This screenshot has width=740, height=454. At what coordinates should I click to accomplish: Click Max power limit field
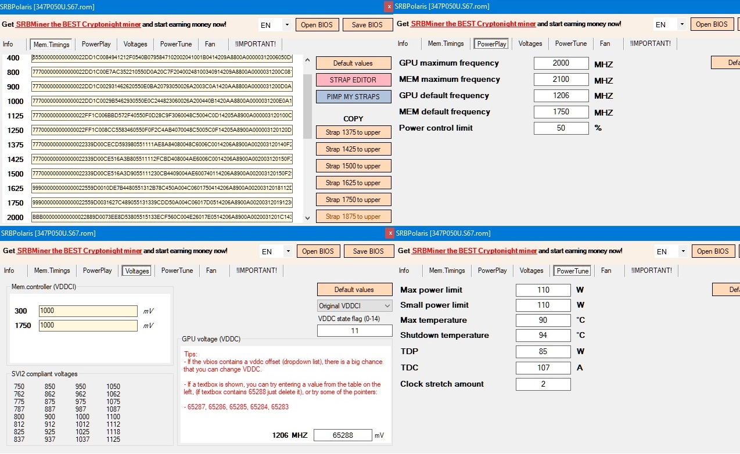[x=543, y=290]
